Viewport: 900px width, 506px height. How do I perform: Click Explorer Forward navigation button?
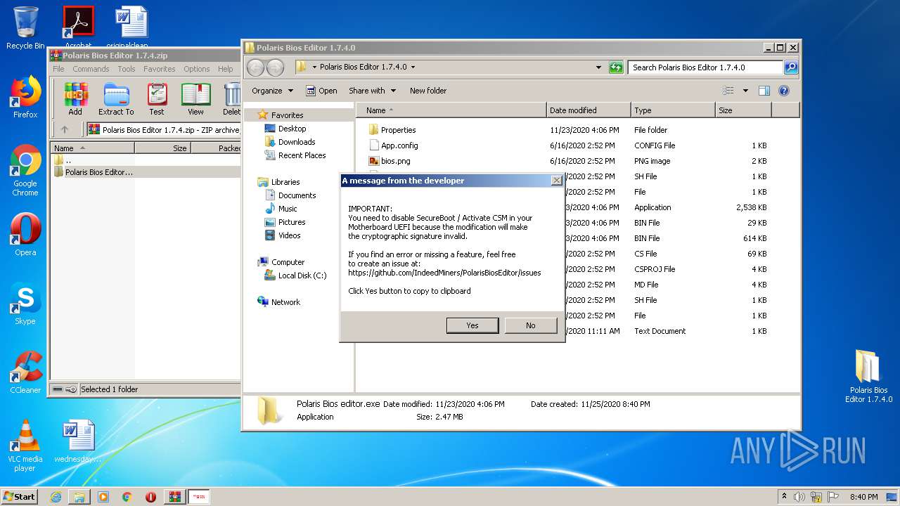(275, 67)
